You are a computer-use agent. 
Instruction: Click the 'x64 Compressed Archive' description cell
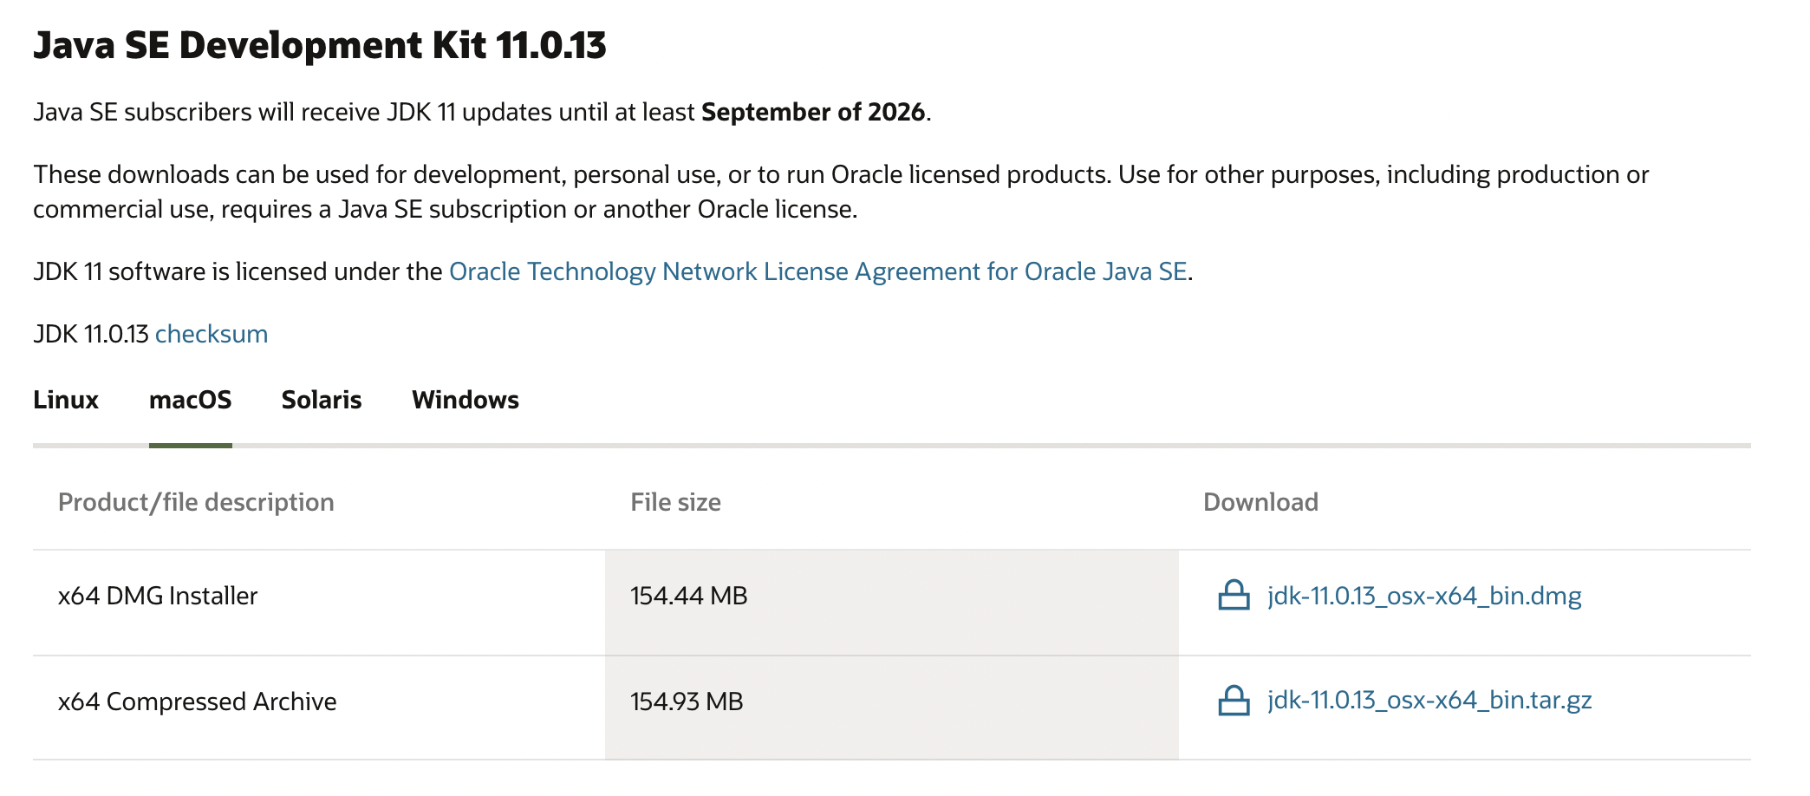click(x=319, y=708)
